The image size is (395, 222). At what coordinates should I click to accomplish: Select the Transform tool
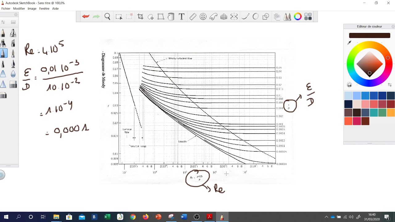(x=161, y=17)
